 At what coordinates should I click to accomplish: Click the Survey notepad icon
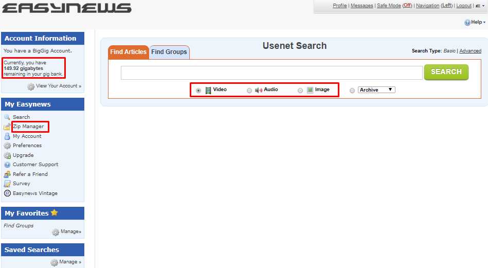tap(7, 184)
